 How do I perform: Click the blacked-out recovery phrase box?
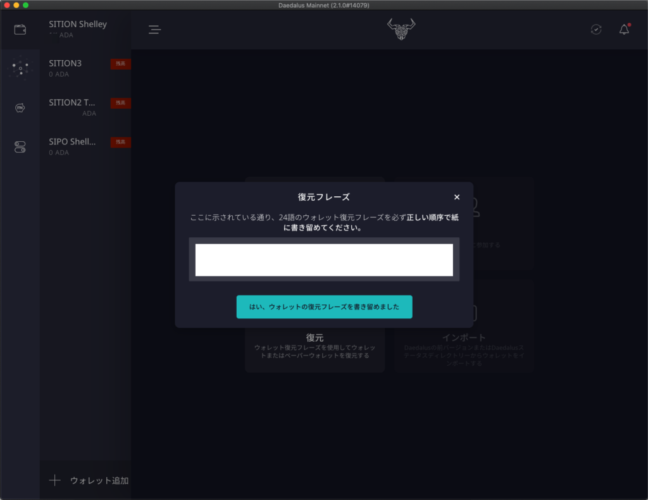coord(324,260)
